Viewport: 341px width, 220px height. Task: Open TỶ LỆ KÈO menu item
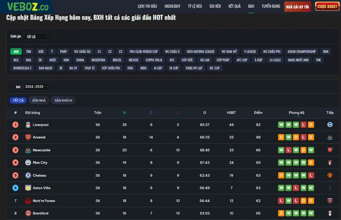[195, 6]
